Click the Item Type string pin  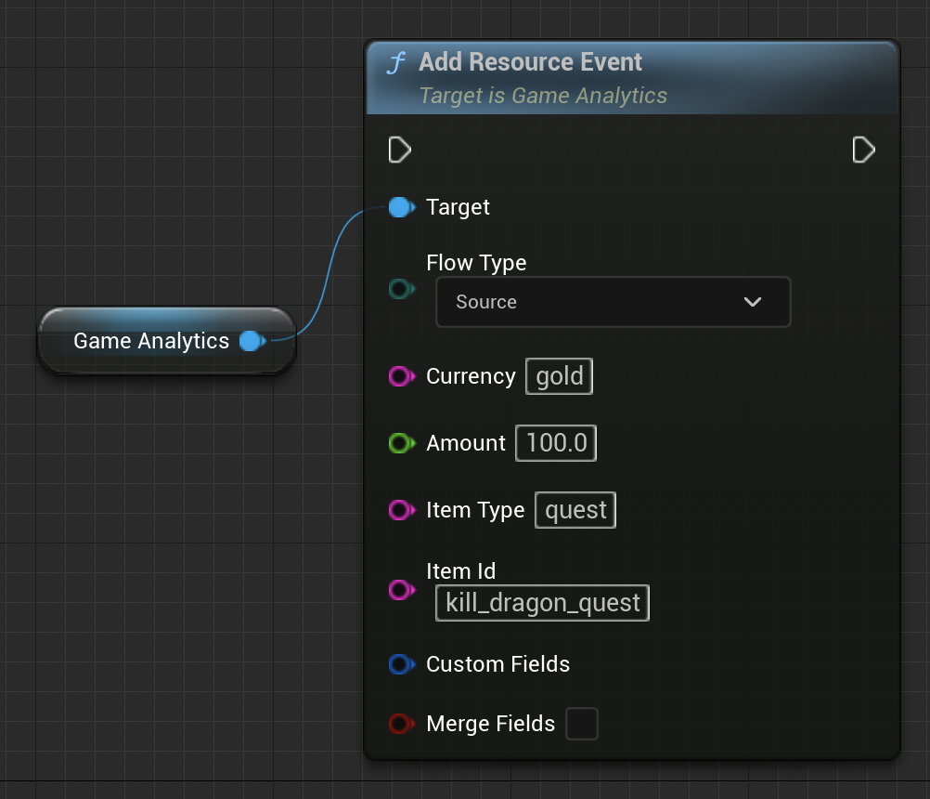pos(400,510)
